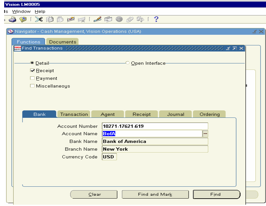Use the Cut scissors icon
Screen dimensions: 266x206
[x=39, y=19]
